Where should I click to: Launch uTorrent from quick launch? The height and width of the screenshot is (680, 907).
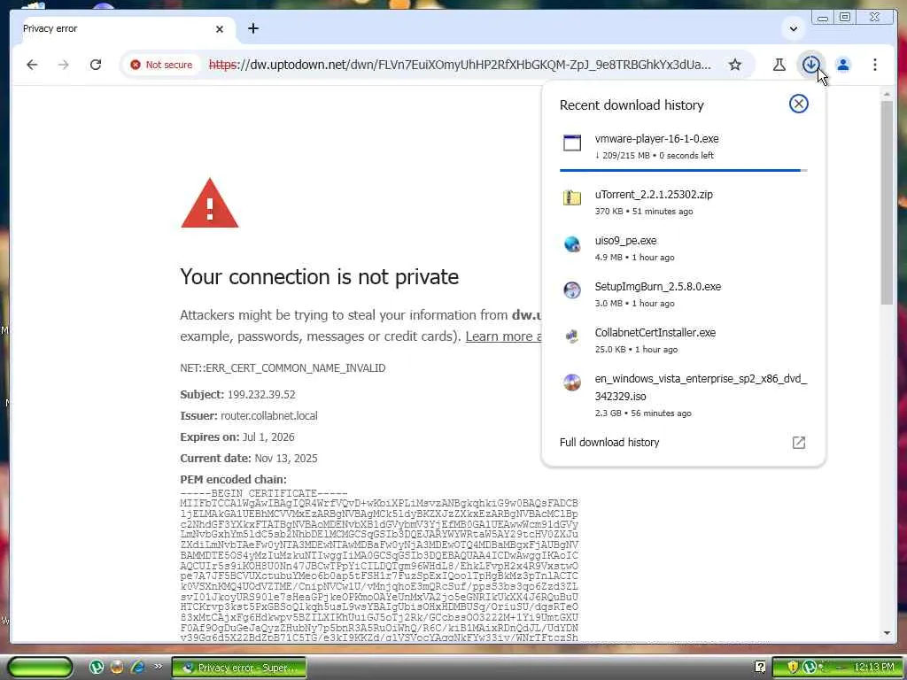(97, 668)
